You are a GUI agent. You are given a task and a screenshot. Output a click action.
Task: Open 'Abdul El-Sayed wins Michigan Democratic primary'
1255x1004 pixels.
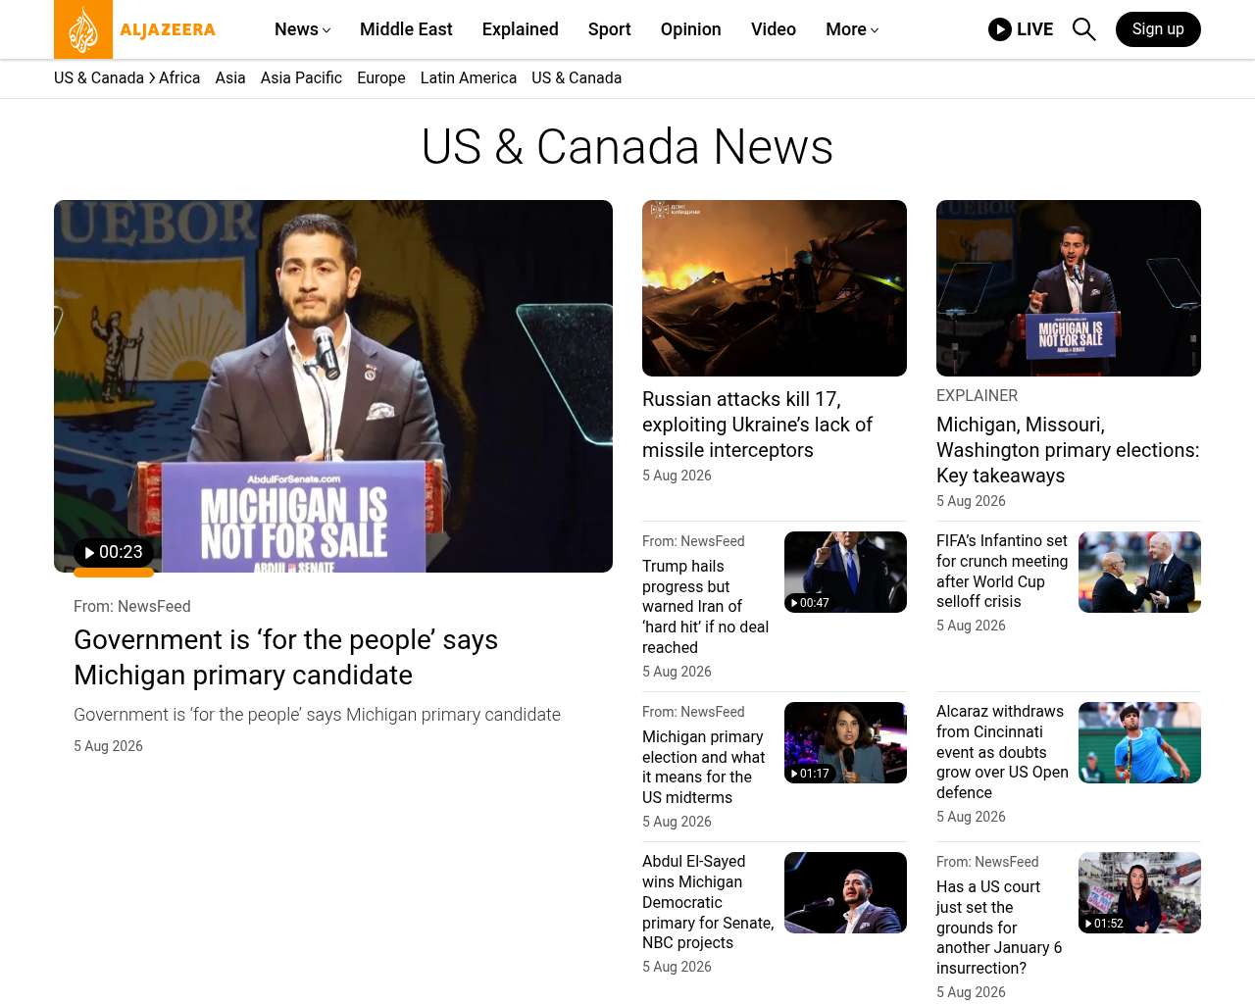coord(708,902)
